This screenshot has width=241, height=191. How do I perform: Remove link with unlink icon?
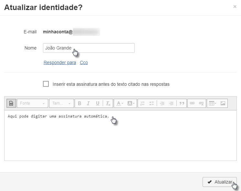pyautogui.click(x=201, y=103)
